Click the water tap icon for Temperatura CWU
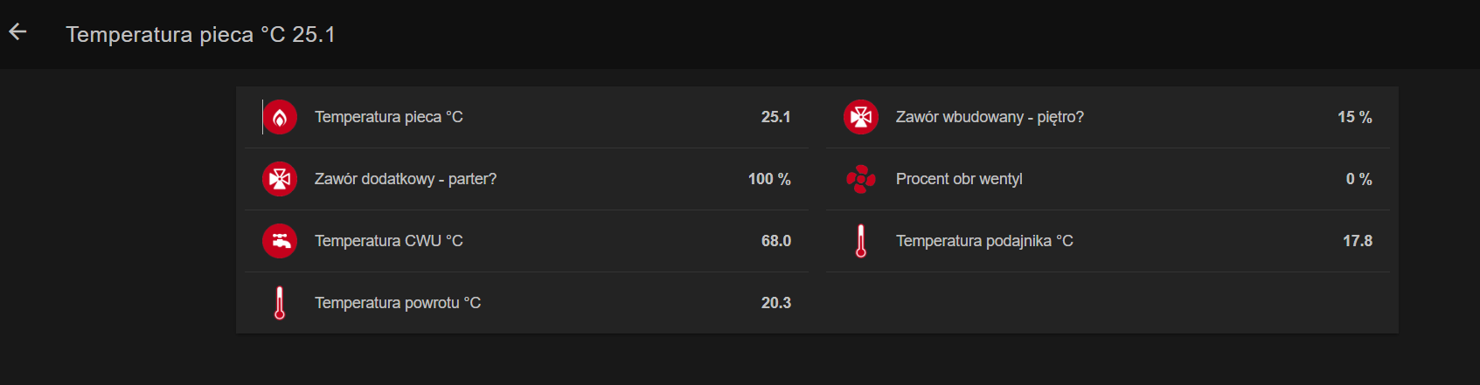 point(280,241)
